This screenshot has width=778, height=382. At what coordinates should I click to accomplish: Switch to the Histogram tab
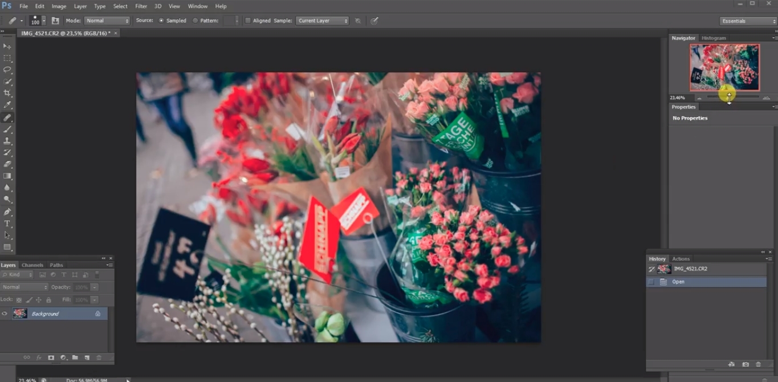click(x=714, y=38)
